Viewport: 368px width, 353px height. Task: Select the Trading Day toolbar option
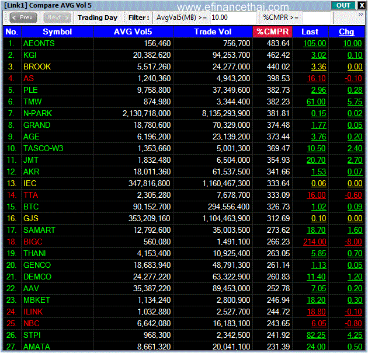coord(98,18)
